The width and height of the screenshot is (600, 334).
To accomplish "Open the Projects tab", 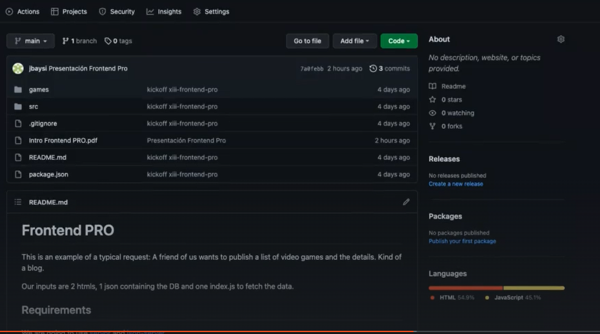I will click(x=69, y=12).
